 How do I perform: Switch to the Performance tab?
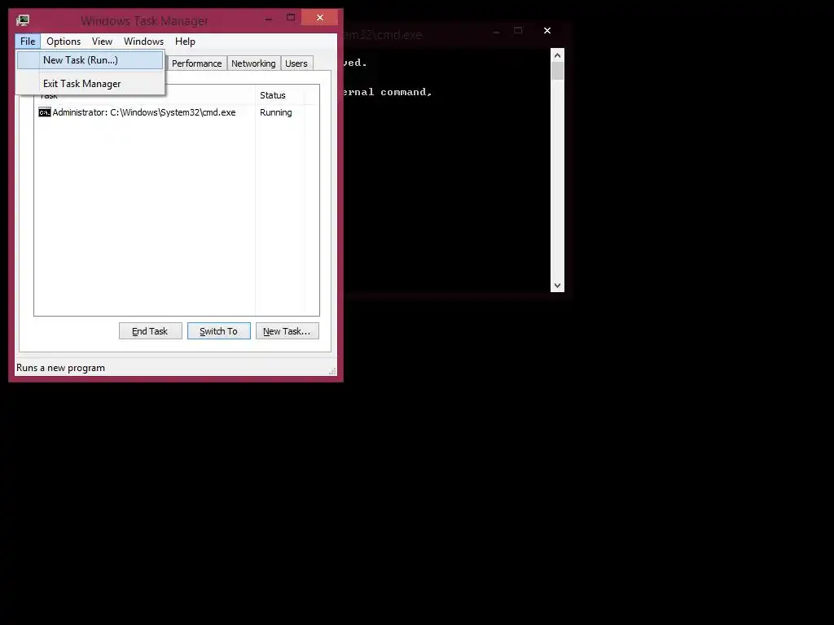pyautogui.click(x=196, y=63)
